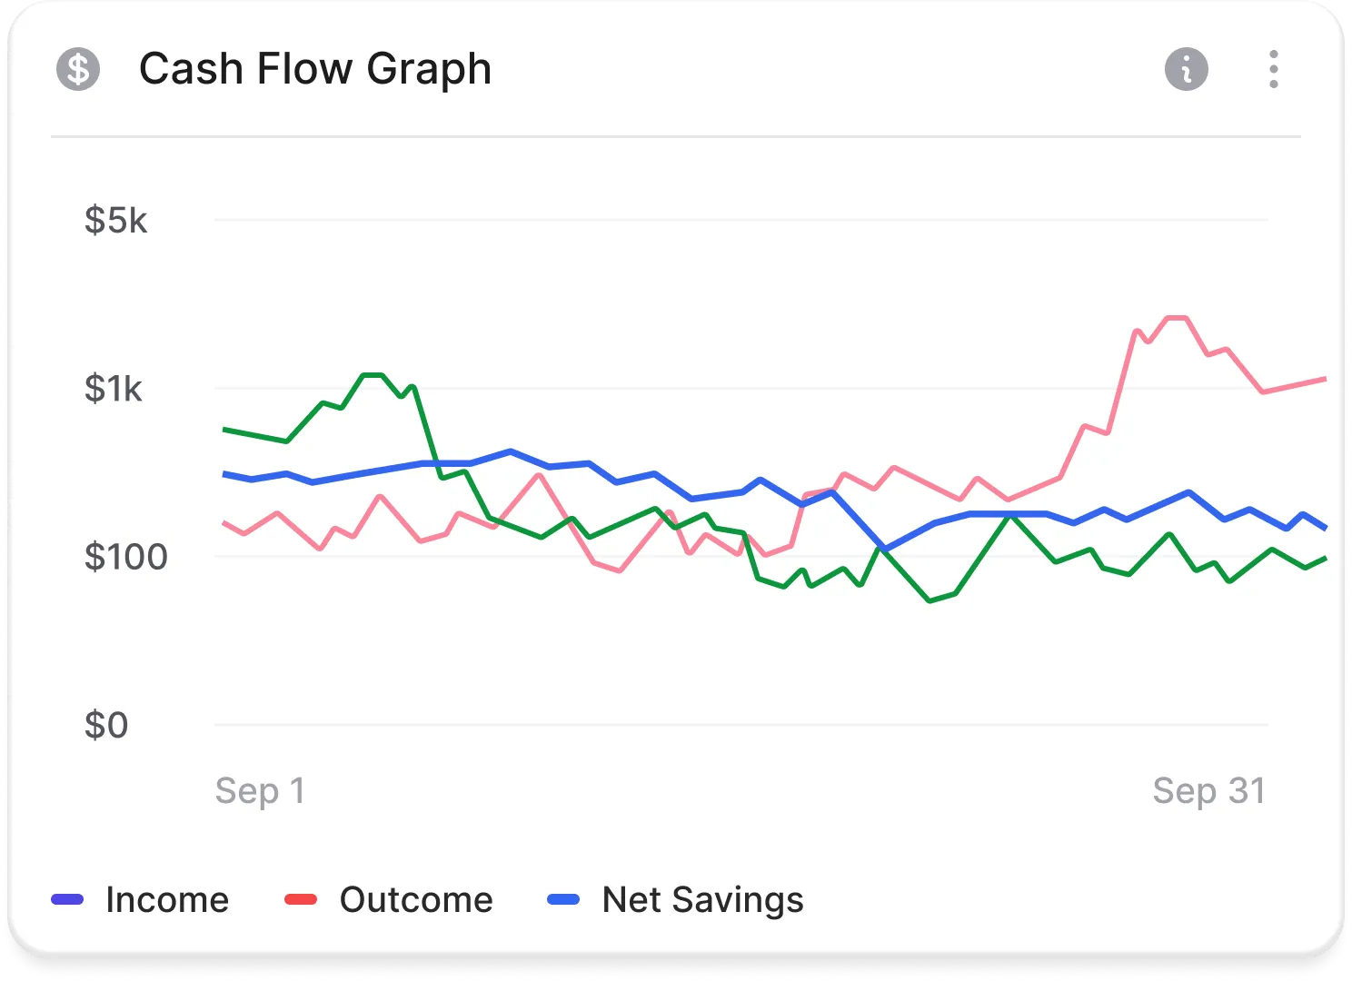Hide the Outcome series via legend label

click(416, 900)
